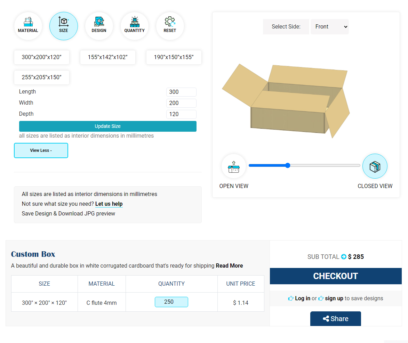This screenshot has height=343, width=408.
Task: Click the Log in link
Action: 302,299
